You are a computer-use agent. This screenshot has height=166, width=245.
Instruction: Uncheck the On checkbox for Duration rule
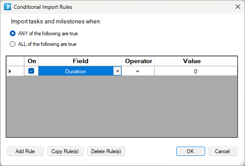31,71
